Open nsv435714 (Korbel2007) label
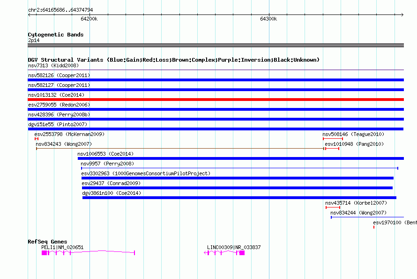Screen dimensions: 417x279 click(x=356, y=203)
